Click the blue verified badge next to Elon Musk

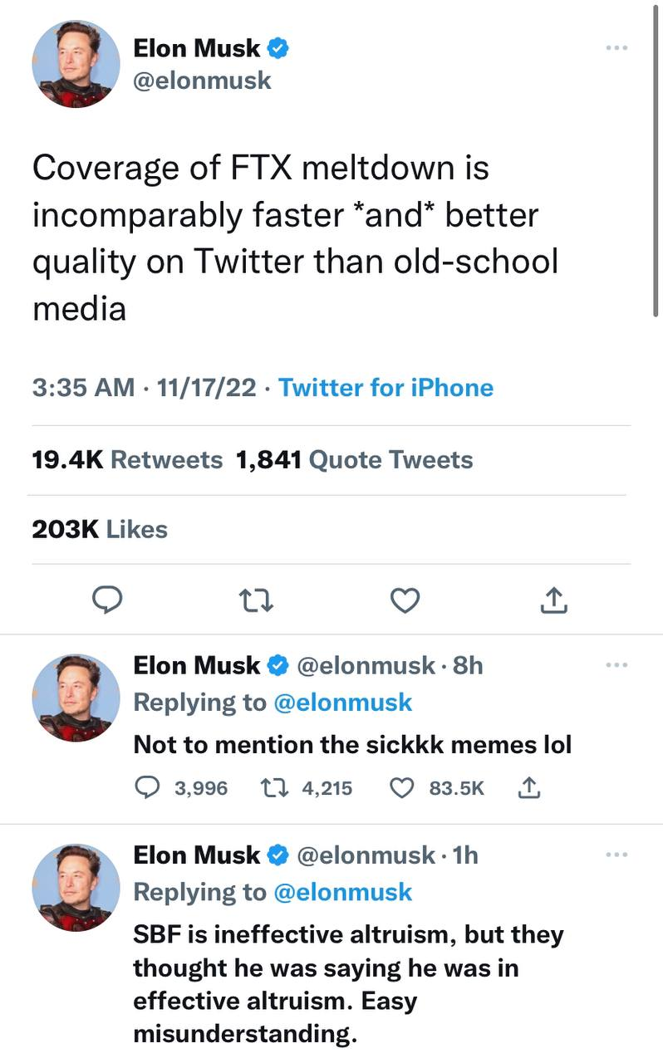pos(277,47)
